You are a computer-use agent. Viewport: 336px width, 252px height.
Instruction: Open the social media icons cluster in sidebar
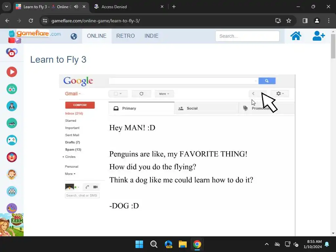[x=12, y=52]
